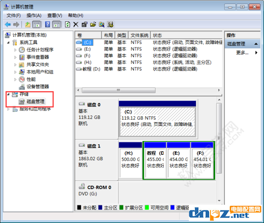Expand the 本地用户和组 tree node
The image size is (264, 223).
[x=15, y=72]
